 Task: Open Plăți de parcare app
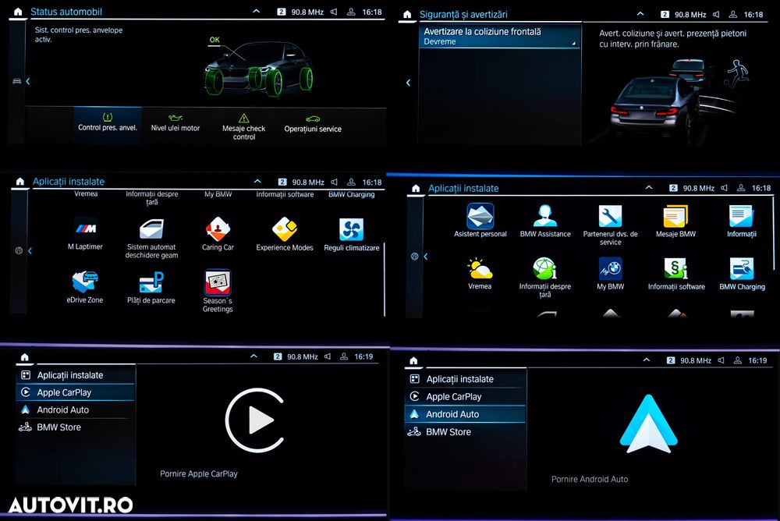click(x=151, y=287)
